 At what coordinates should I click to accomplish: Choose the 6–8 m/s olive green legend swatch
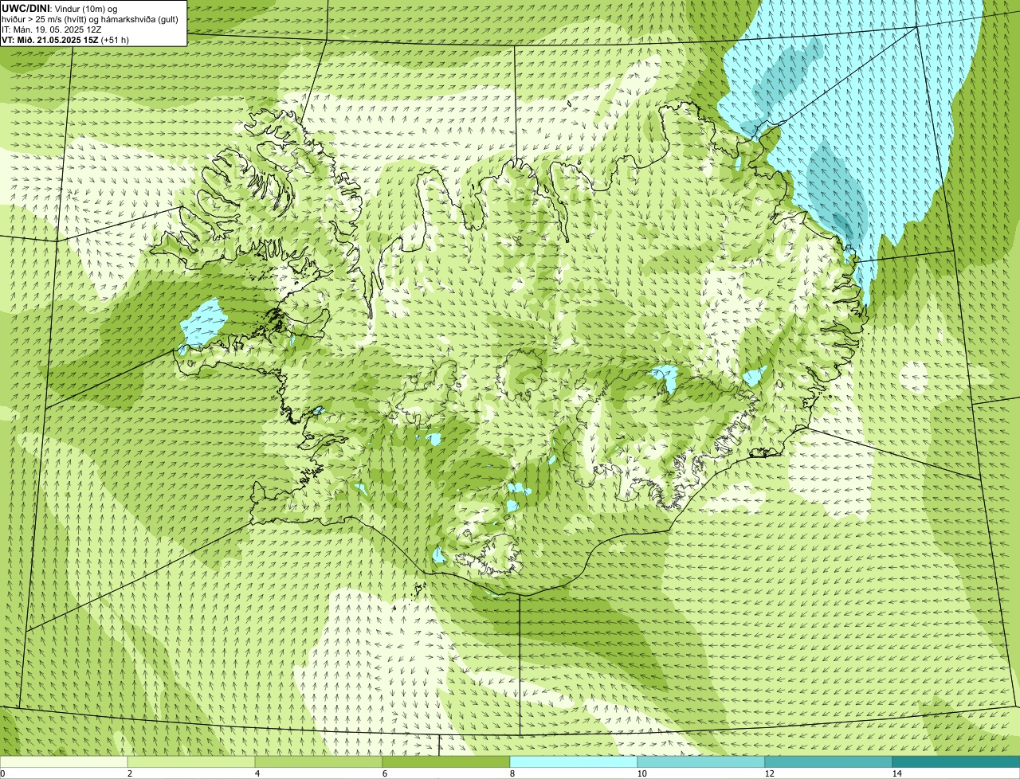(x=446, y=761)
